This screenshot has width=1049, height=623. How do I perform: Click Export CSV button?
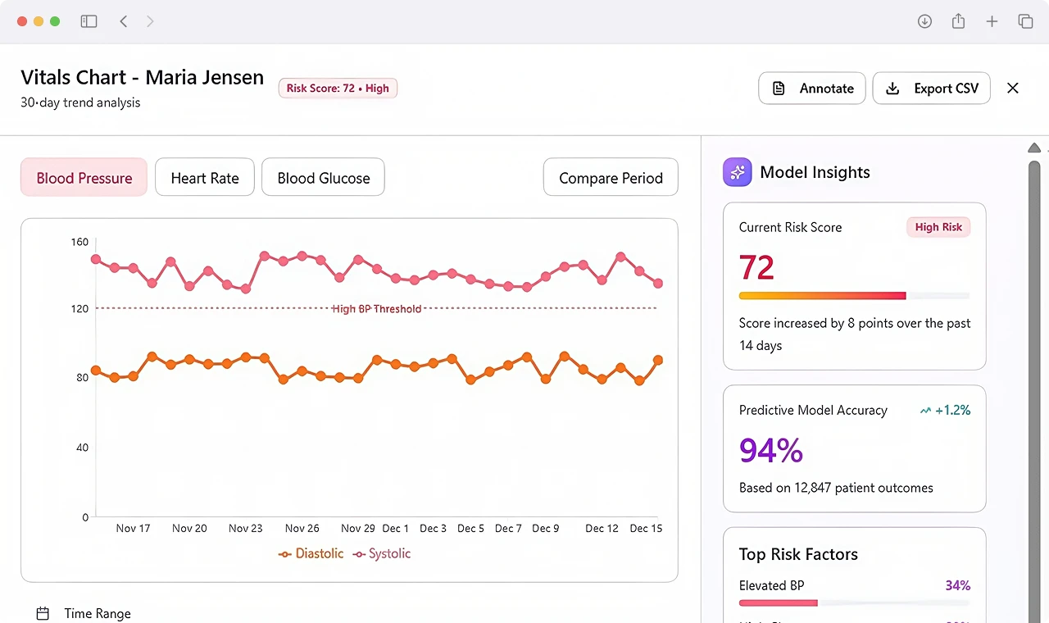tap(931, 88)
